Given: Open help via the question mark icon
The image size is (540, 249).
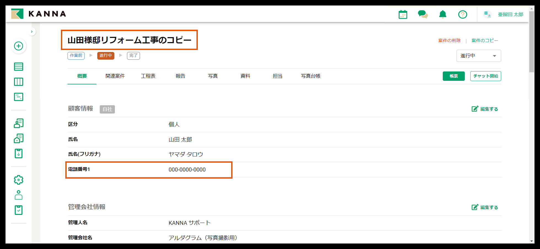Looking at the screenshot, I should click(x=463, y=14).
